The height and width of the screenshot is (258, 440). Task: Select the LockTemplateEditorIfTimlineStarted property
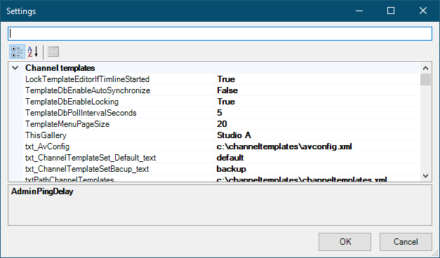(87, 79)
